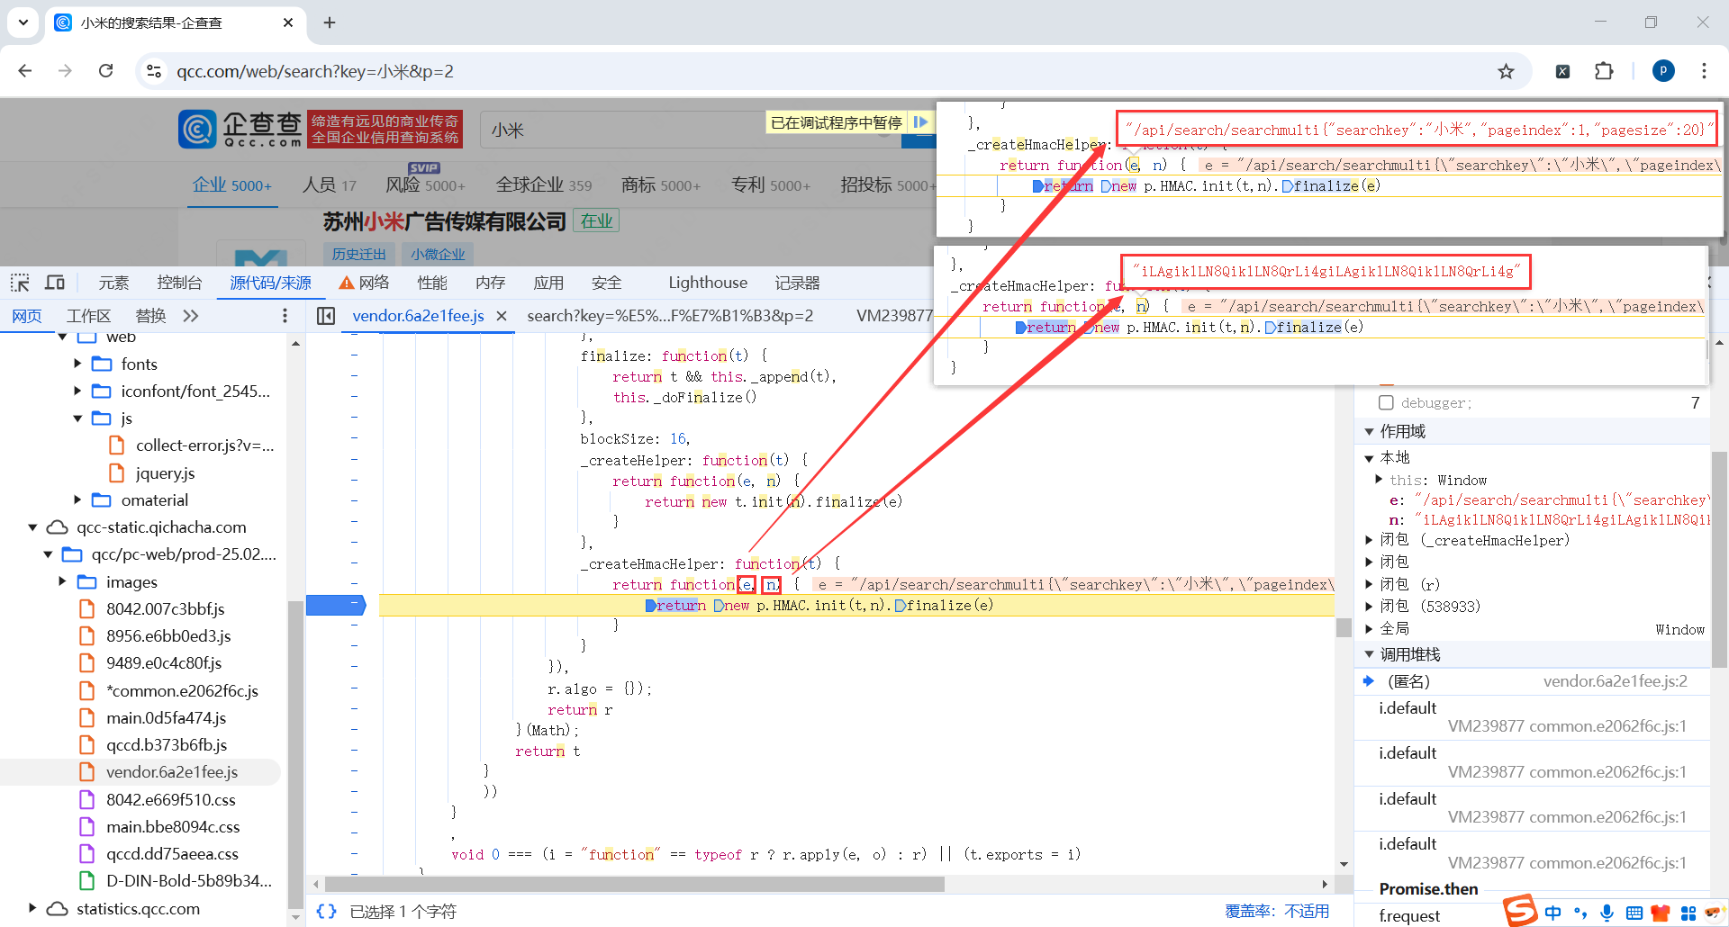Open site information icon in address bar
This screenshot has width=1729, height=927.
[x=154, y=71]
